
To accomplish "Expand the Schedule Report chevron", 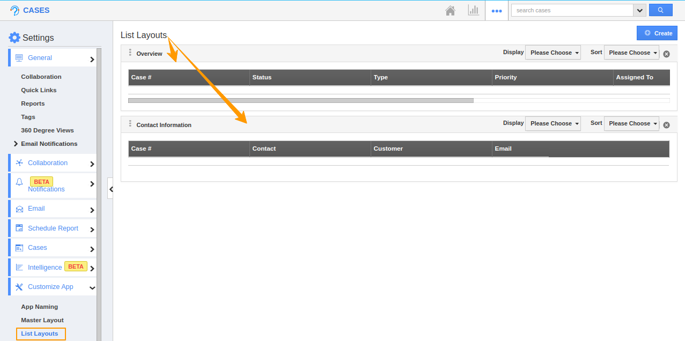I will coord(92,230).
